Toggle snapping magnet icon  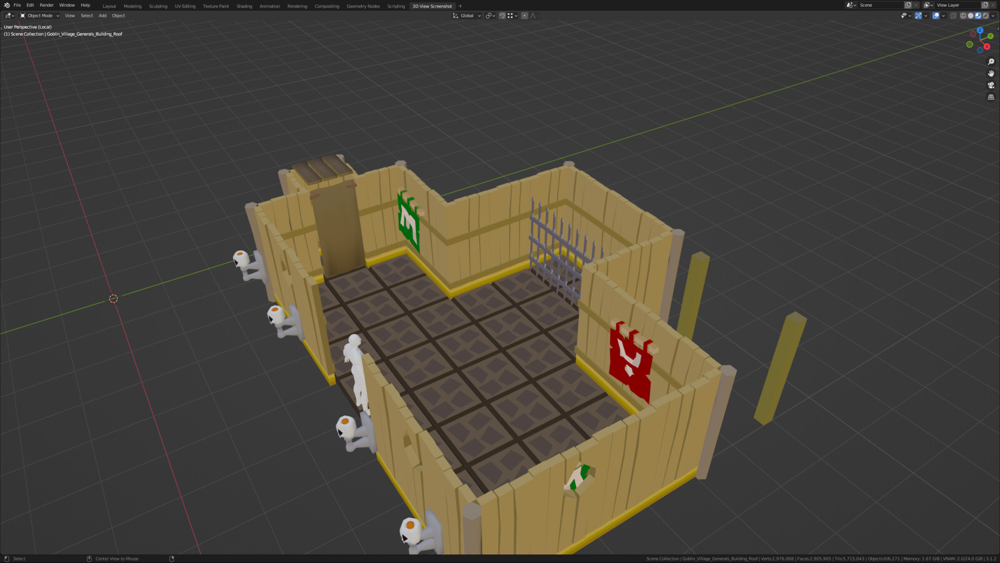coord(502,16)
